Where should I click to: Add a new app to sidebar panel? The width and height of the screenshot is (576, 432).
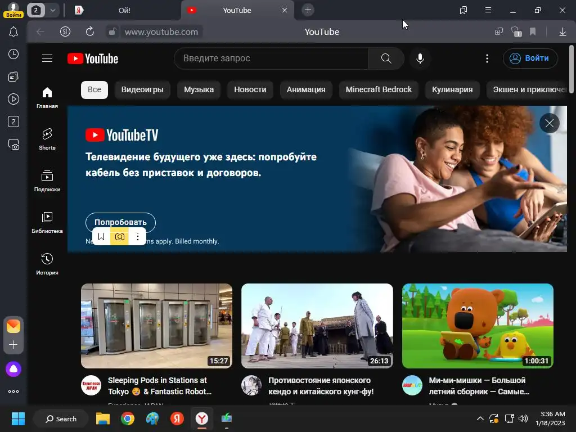(x=13, y=345)
